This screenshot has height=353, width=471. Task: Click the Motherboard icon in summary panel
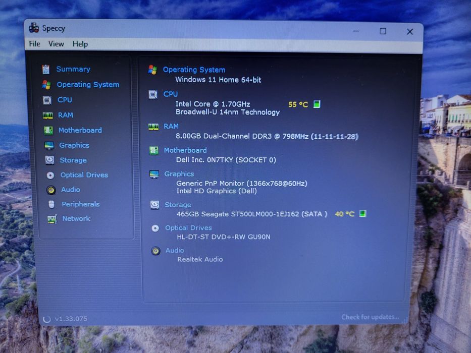pyautogui.click(x=154, y=150)
